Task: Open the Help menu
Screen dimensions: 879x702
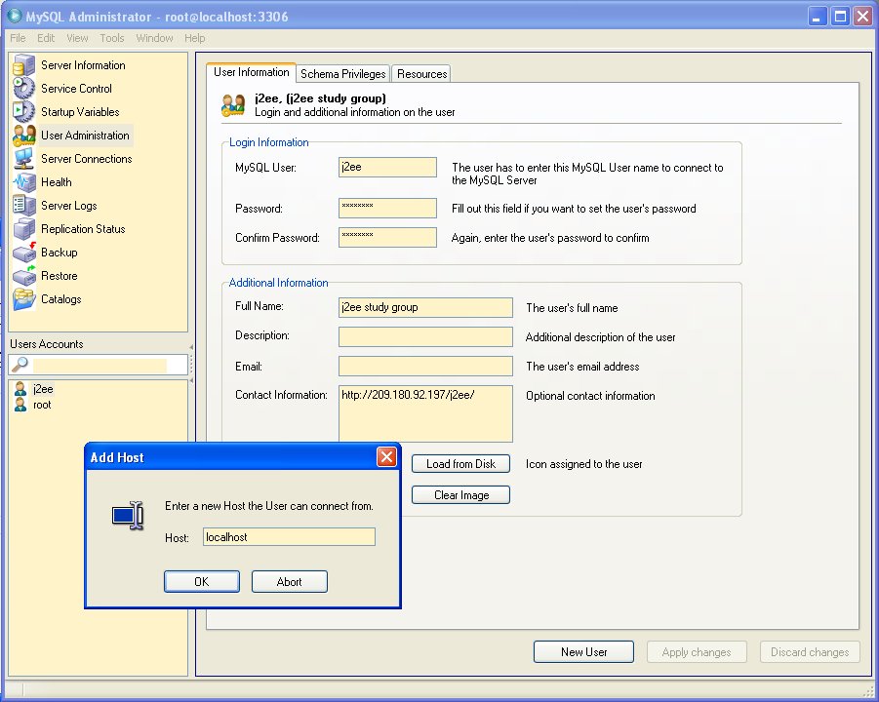Action: (x=194, y=38)
